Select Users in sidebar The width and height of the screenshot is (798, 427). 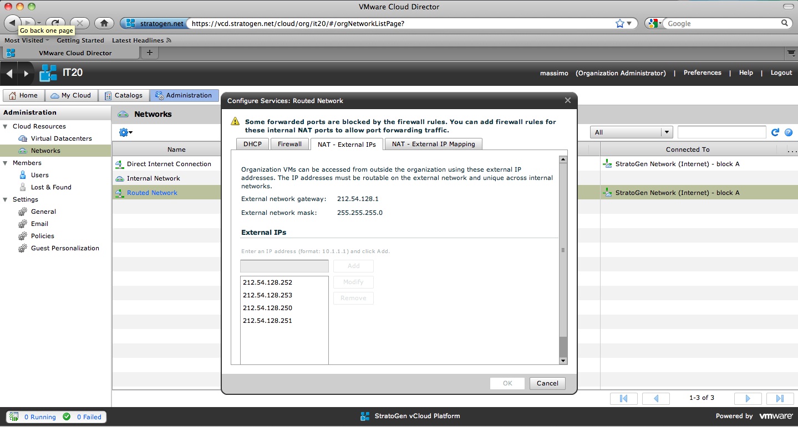coord(40,175)
